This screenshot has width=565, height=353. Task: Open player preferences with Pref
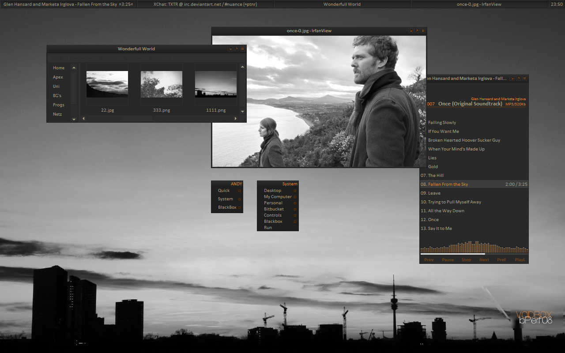click(x=501, y=260)
